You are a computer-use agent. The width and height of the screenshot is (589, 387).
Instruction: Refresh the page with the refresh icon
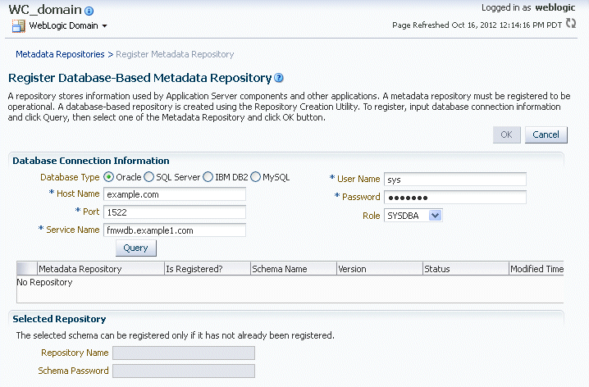[571, 23]
